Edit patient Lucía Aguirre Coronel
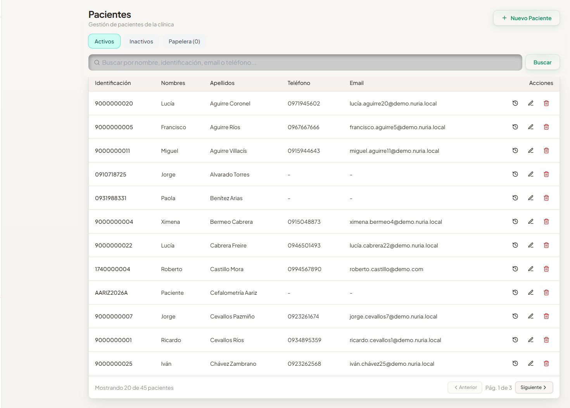The width and height of the screenshot is (570, 408). (530, 103)
